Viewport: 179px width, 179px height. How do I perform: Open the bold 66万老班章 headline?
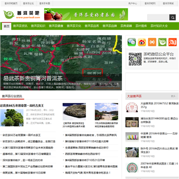22,105
